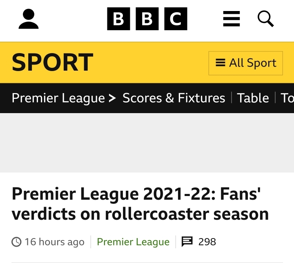Image resolution: width=294 pixels, height=263 pixels.
Task: Select the partially visible tab after Table
Action: 287,98
